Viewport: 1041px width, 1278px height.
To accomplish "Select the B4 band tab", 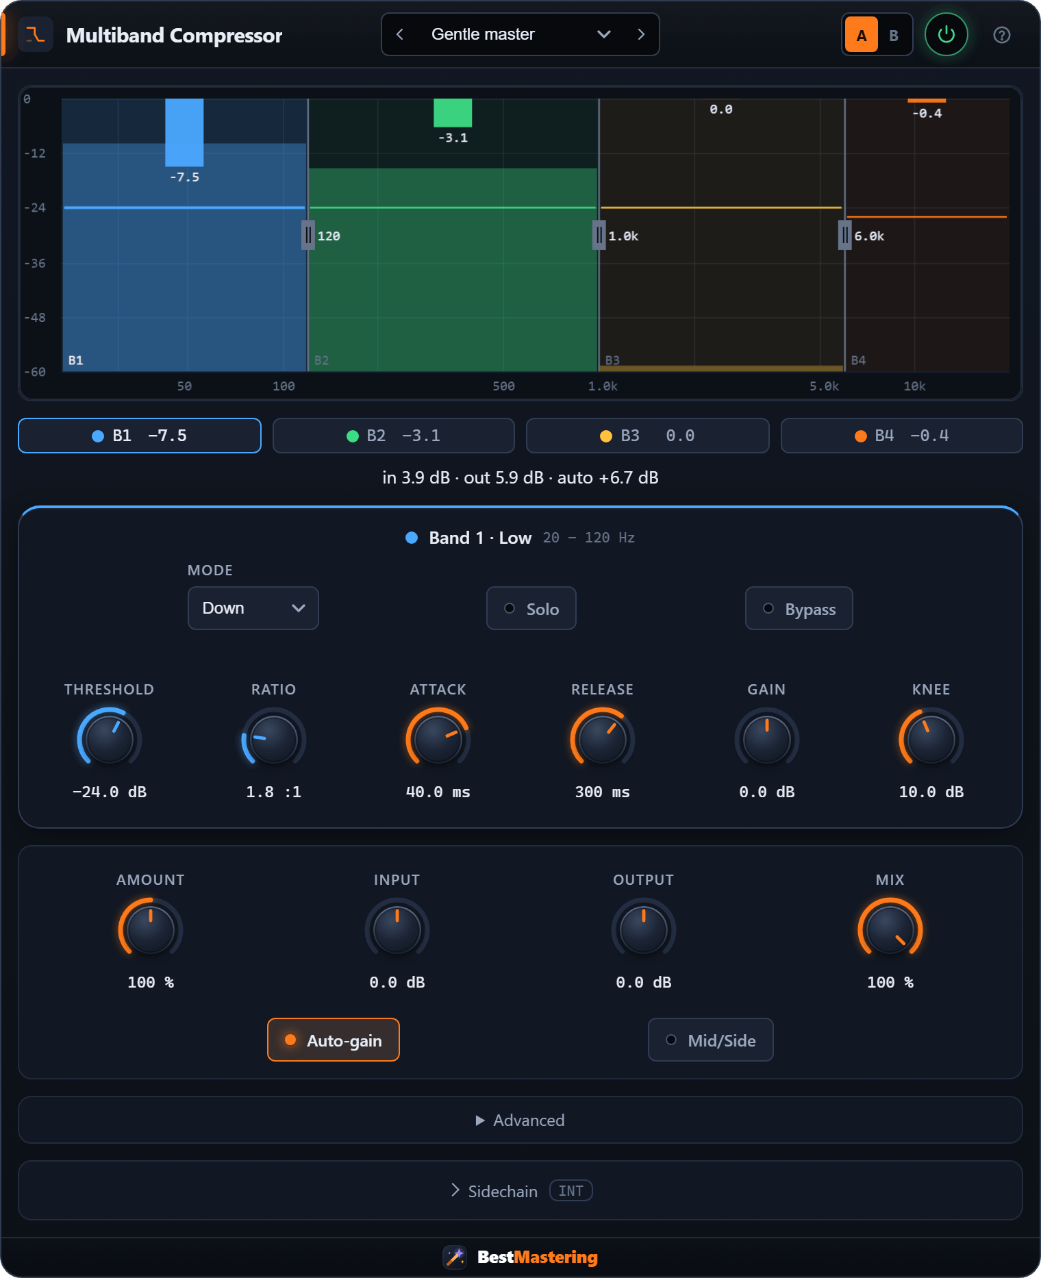I will (x=902, y=436).
